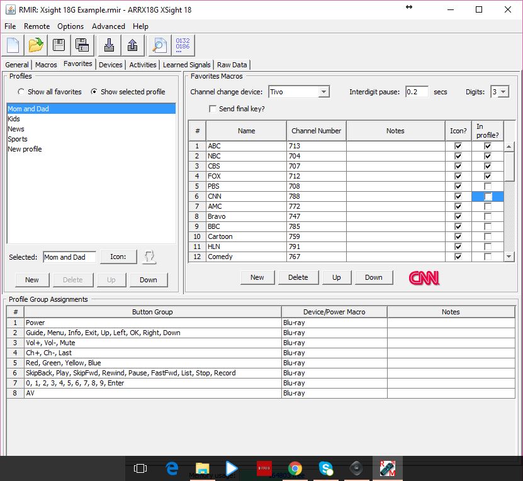Open a file using the folder icon

(36, 45)
